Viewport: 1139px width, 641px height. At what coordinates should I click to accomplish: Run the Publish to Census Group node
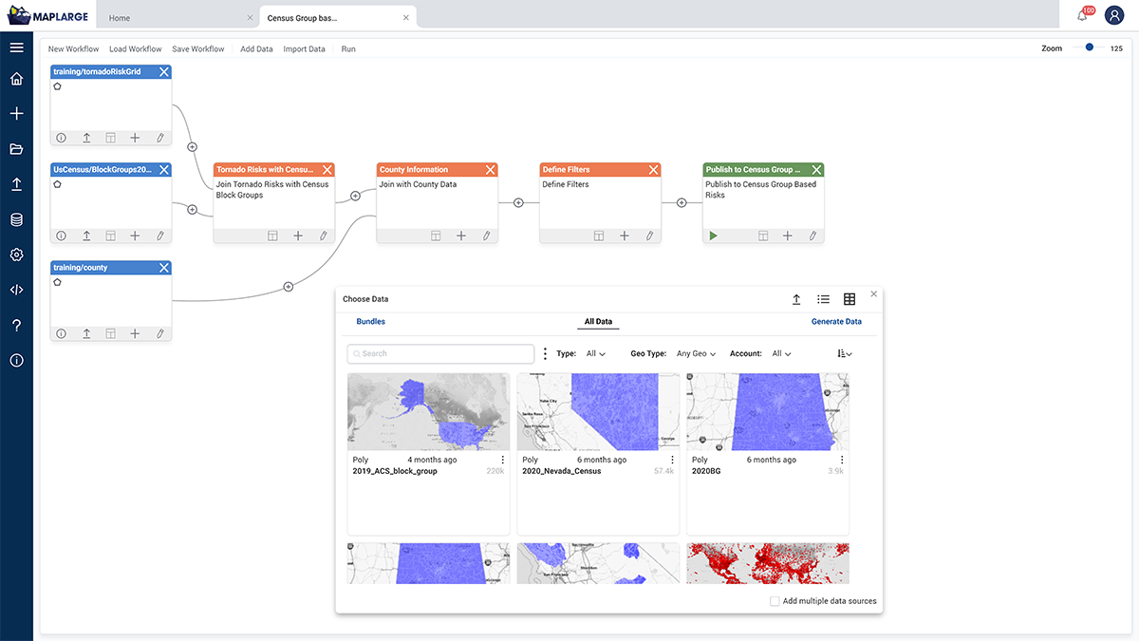coord(713,236)
